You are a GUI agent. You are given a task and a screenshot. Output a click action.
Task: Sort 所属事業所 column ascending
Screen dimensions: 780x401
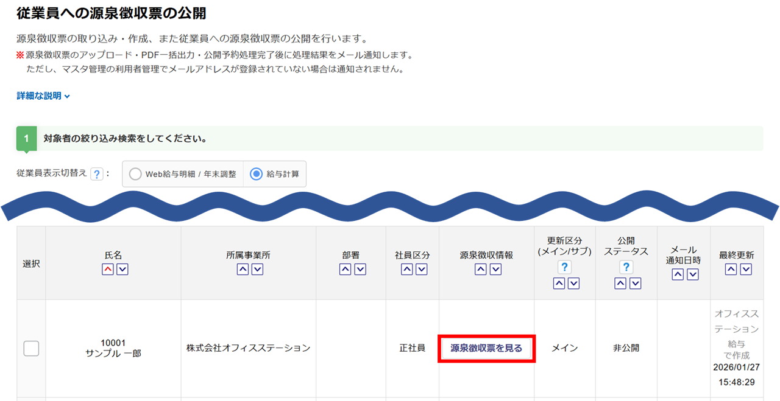[243, 270]
